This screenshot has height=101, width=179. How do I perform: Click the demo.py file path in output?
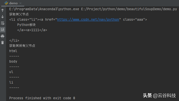point(129,9)
